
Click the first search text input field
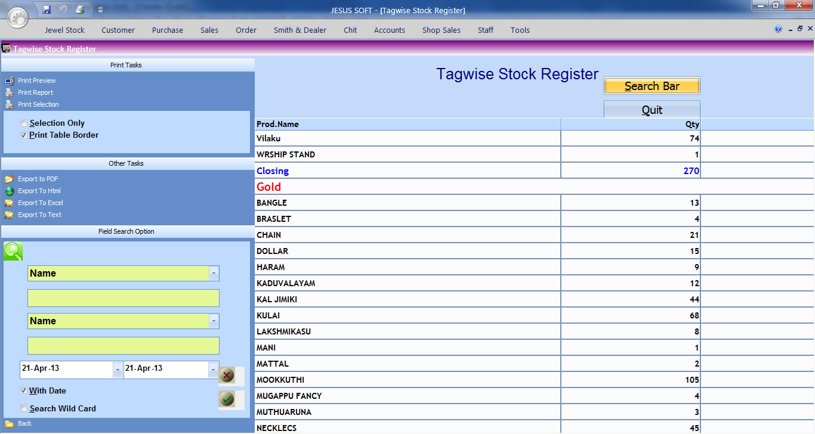(124, 298)
